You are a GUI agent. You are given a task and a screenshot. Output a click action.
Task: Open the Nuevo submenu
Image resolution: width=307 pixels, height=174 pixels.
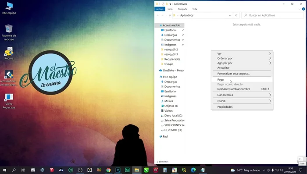(242, 101)
